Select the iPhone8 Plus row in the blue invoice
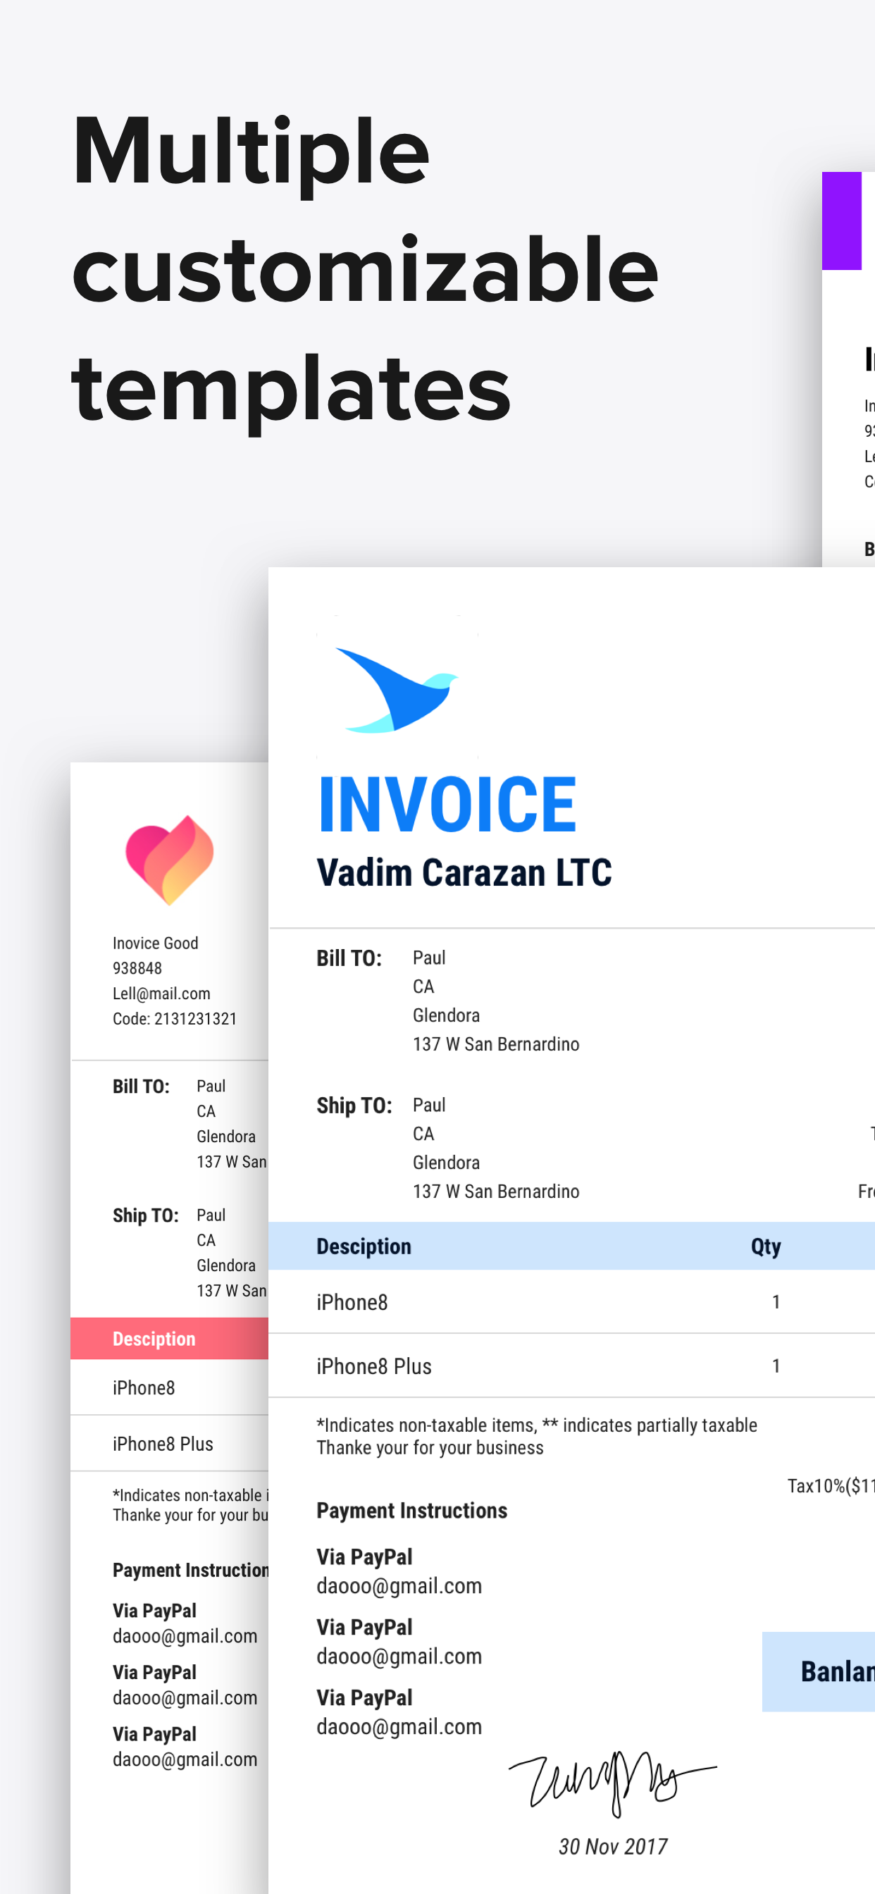The width and height of the screenshot is (875, 1894). pos(571,1366)
